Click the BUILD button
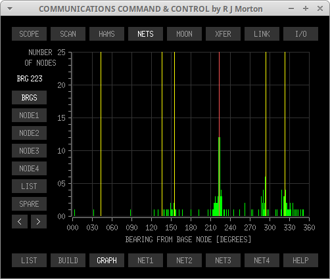 [68, 261]
